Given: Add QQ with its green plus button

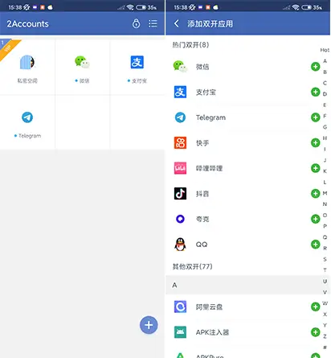Looking at the screenshot, I should [x=315, y=245].
